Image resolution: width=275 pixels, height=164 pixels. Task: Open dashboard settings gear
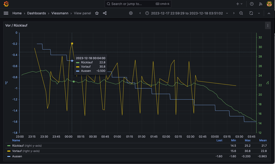[131, 13]
